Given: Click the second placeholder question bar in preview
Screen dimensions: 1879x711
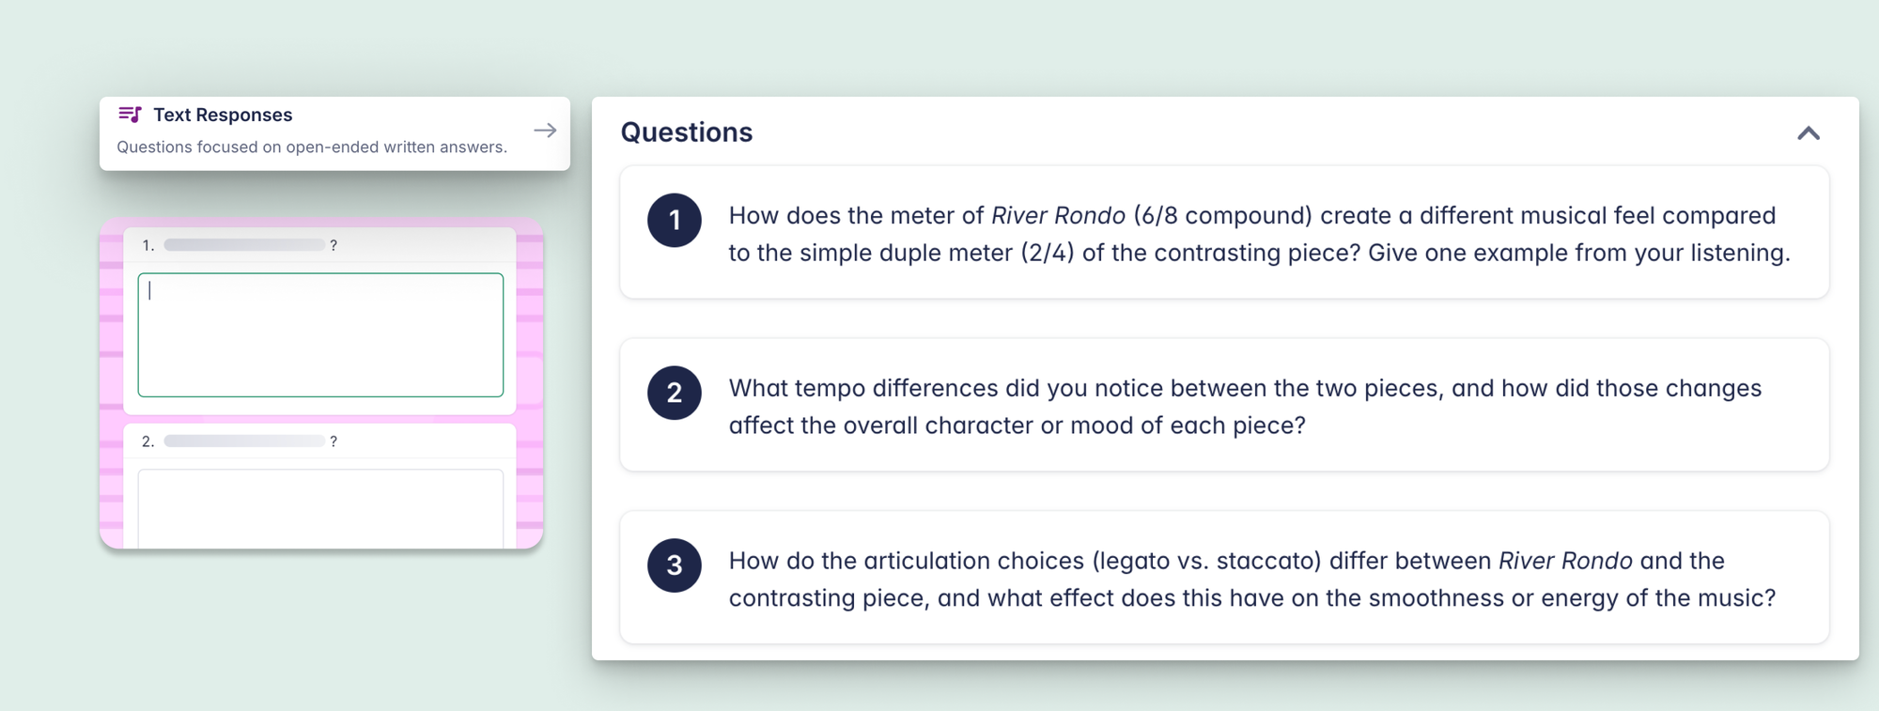Looking at the screenshot, I should point(244,441).
